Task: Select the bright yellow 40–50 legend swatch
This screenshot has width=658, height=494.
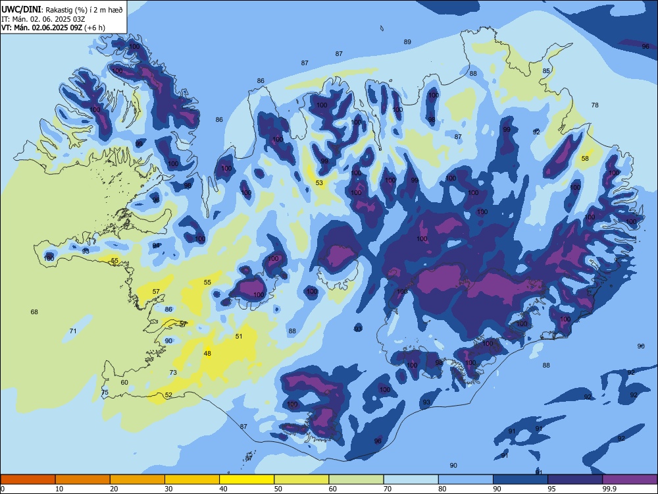Action: [x=247, y=480]
